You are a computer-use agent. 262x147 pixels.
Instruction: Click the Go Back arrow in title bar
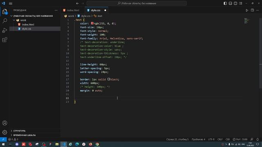click(x=77, y=3)
